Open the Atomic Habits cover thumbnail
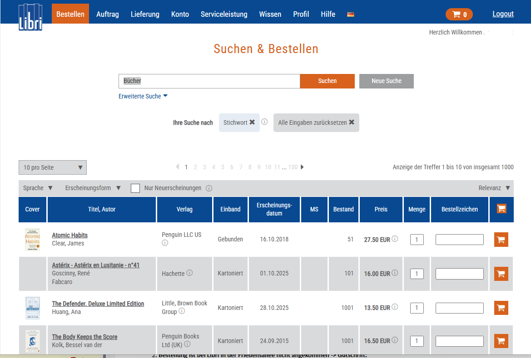531x358 pixels. click(x=33, y=240)
